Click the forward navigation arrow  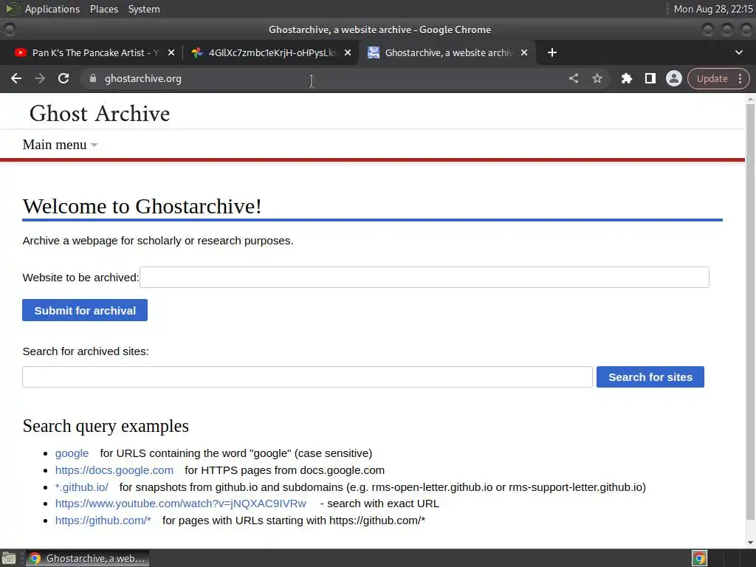click(x=40, y=78)
